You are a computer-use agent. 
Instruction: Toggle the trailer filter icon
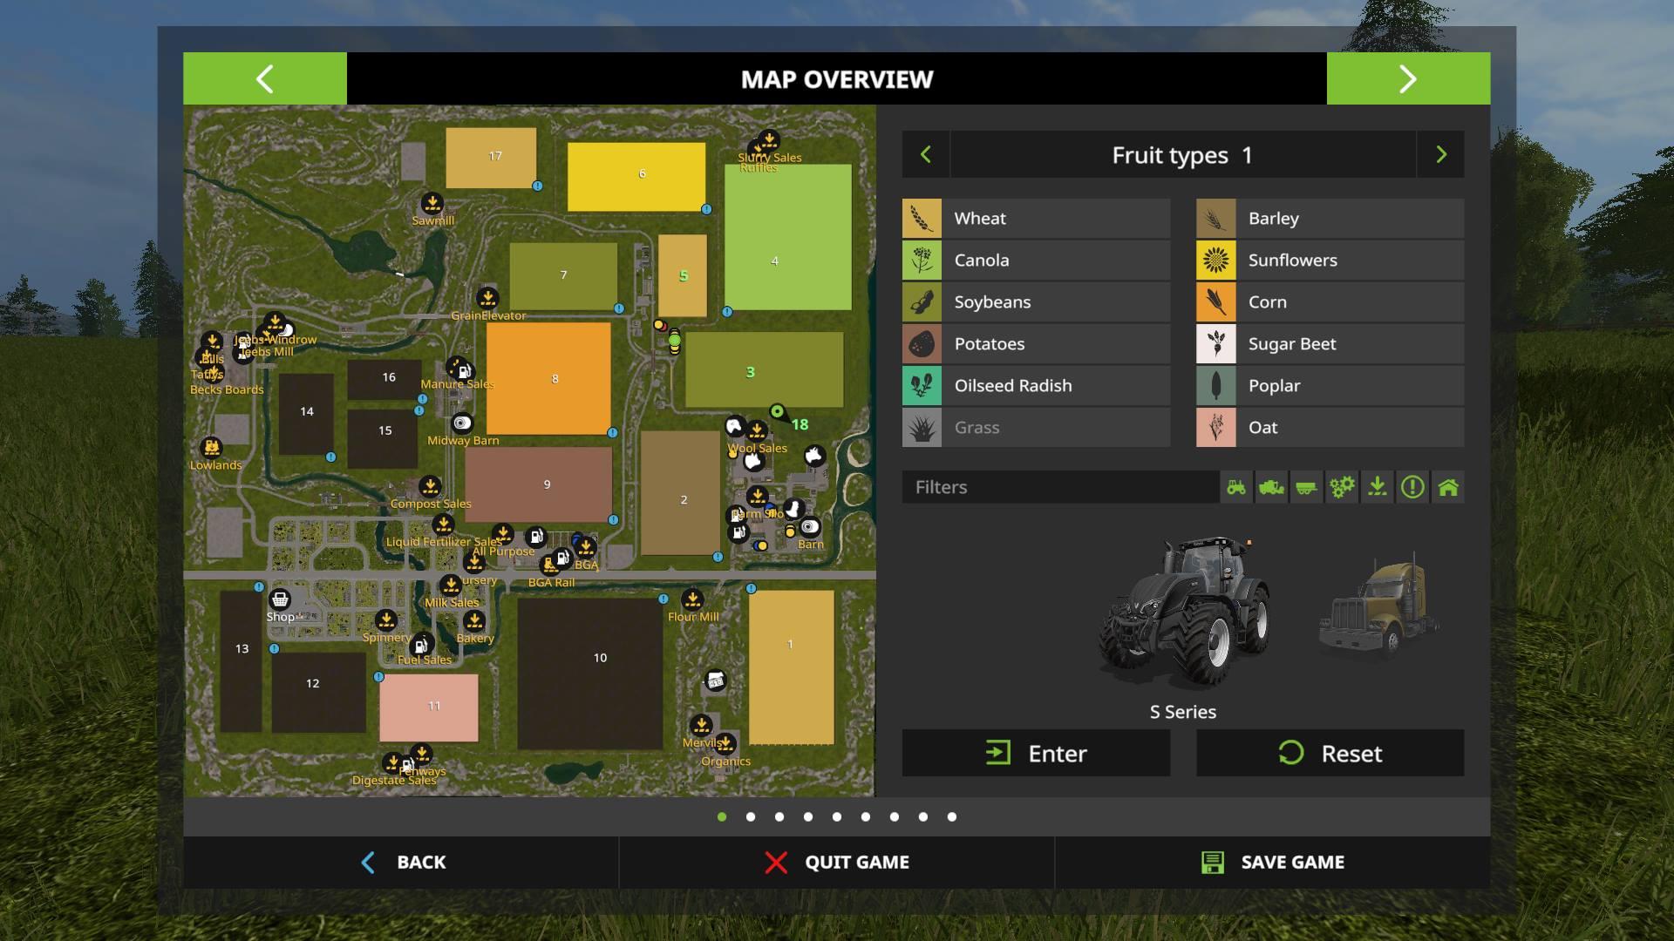pyautogui.click(x=1306, y=487)
